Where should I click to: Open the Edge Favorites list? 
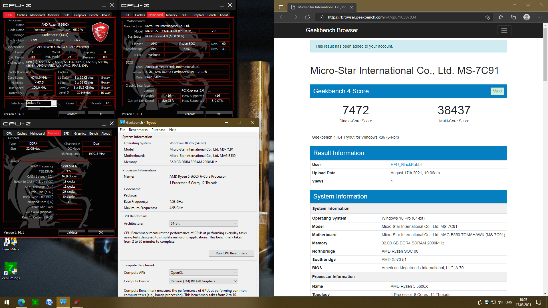click(501, 17)
